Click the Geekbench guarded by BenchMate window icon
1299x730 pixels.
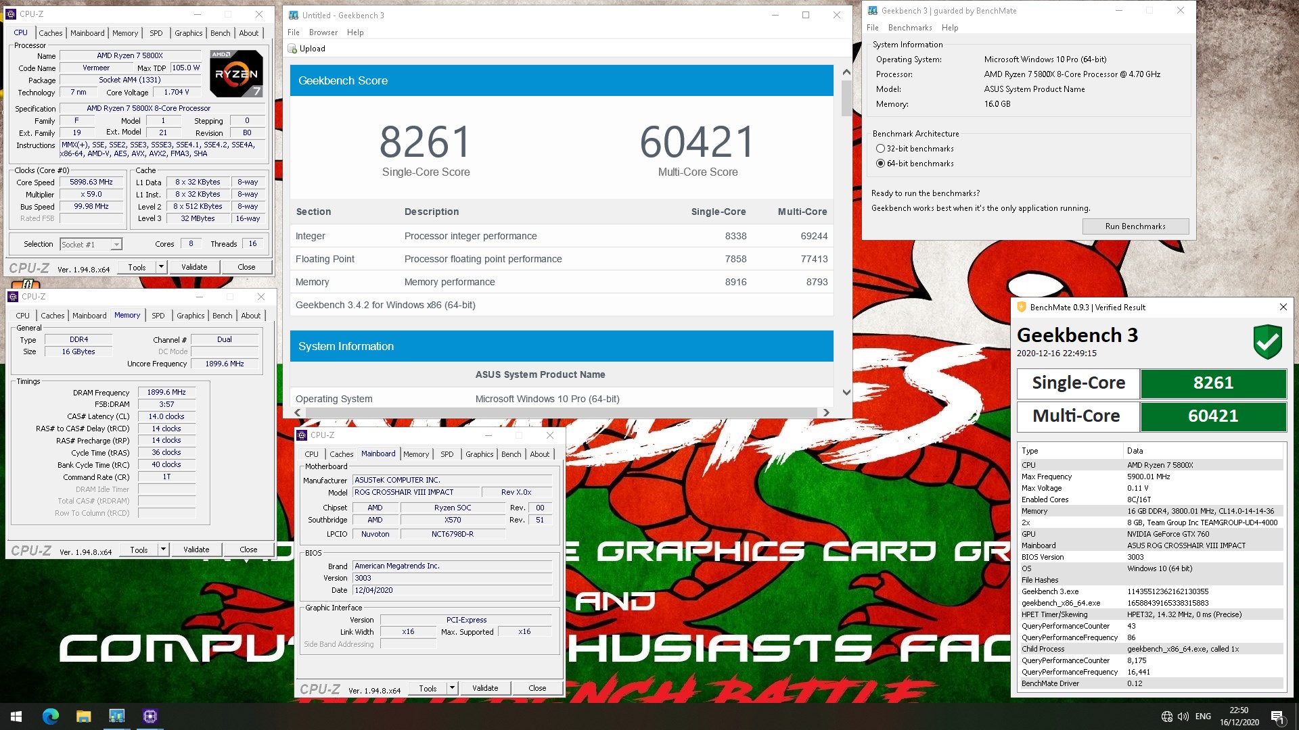[x=873, y=10]
